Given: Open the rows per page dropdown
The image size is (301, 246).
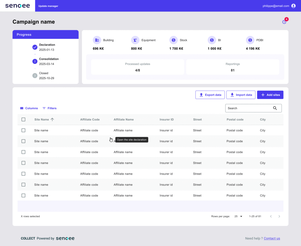Looking at the screenshot, I should tap(238, 216).
